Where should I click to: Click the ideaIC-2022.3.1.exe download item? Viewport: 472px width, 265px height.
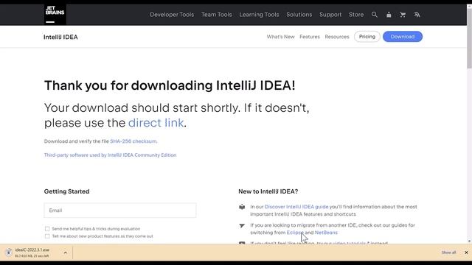point(36,252)
